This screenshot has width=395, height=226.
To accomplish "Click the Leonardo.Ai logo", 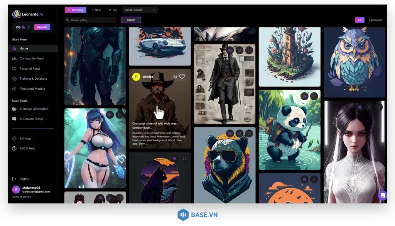I will (28, 14).
